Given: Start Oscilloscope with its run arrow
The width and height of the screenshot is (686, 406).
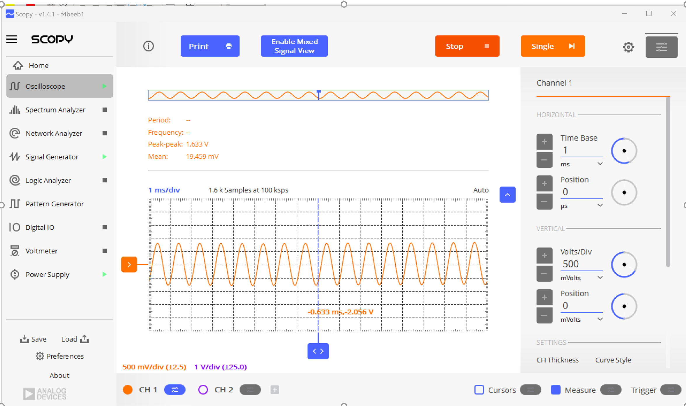Looking at the screenshot, I should (x=104, y=86).
